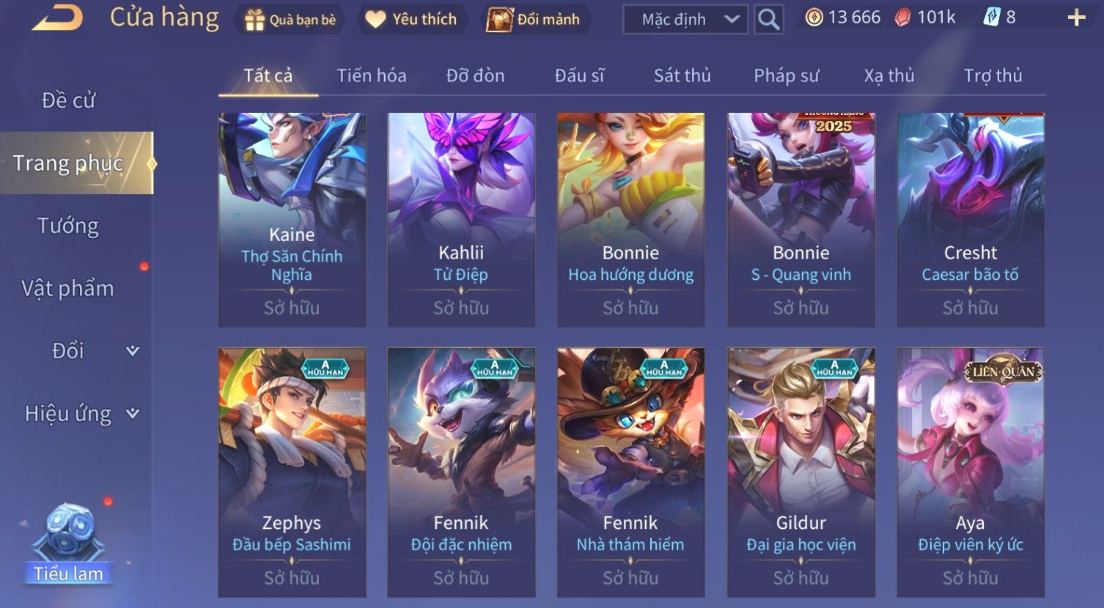Switch to the Sát thủ tab
This screenshot has width=1104, height=608.
pyautogui.click(x=682, y=75)
